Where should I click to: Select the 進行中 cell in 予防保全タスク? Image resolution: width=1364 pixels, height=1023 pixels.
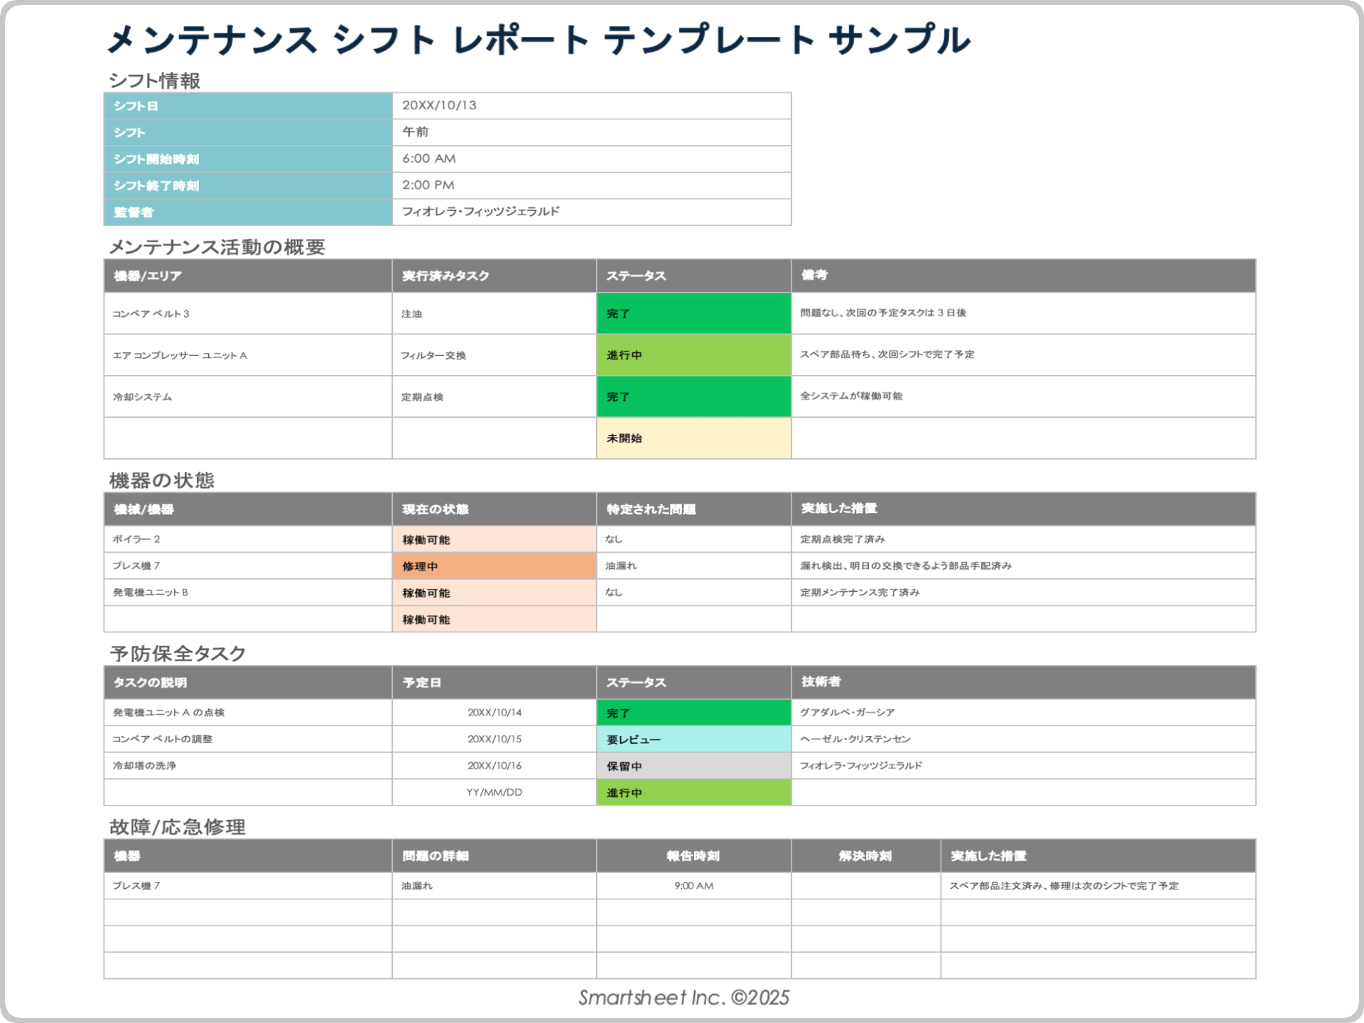pos(693,791)
